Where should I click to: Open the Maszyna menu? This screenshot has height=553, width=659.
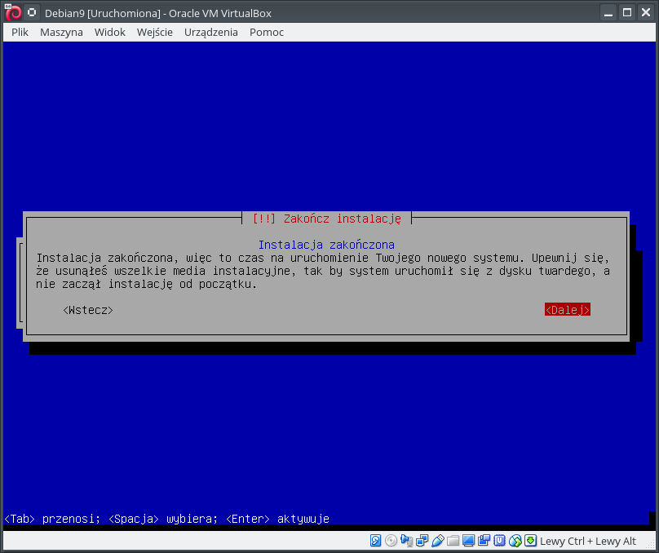tap(61, 32)
